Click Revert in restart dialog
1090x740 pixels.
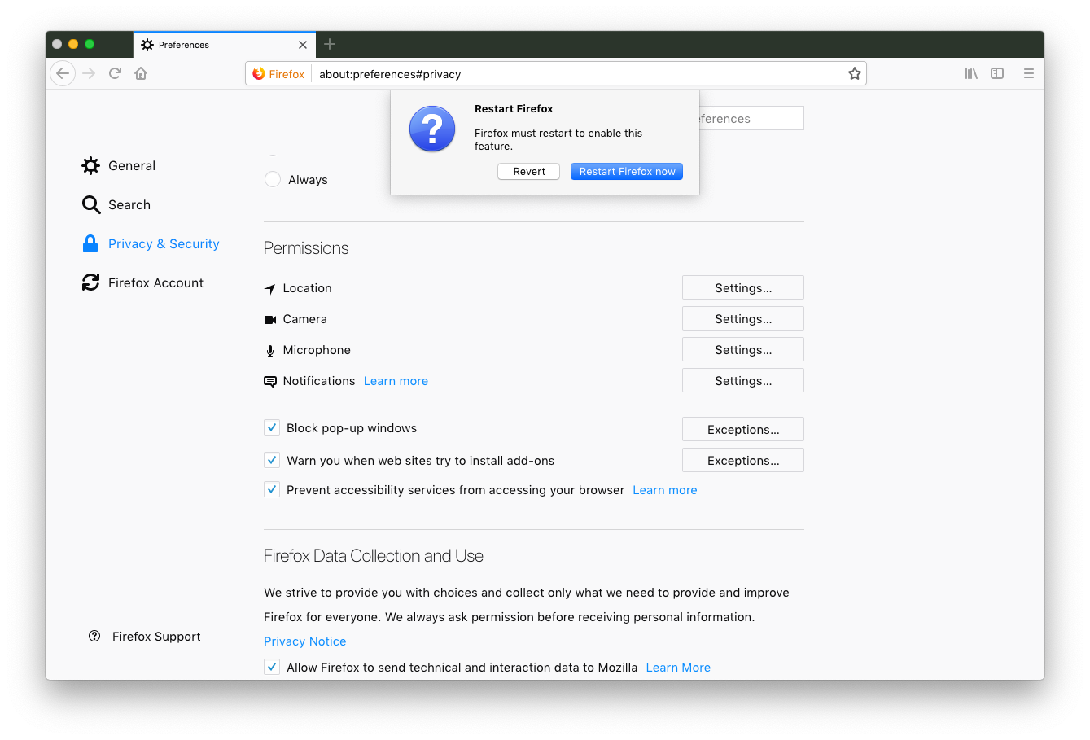point(529,171)
